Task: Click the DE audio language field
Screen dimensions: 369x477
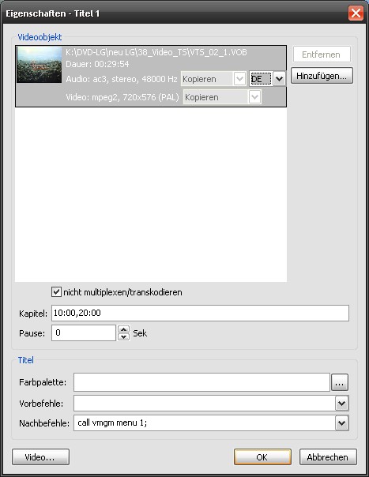Action: tap(262, 79)
